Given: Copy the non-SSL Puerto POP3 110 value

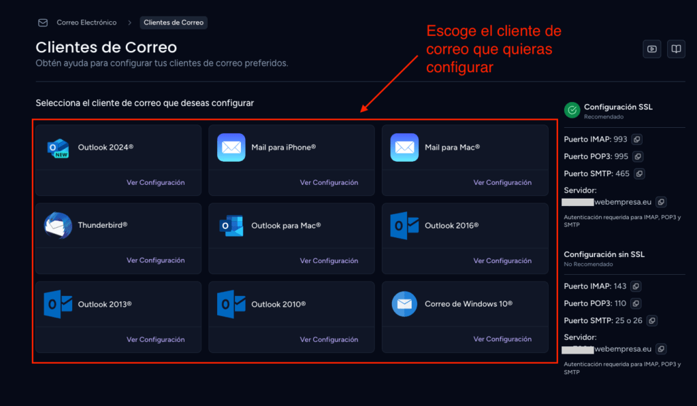Looking at the screenshot, I should (636, 303).
